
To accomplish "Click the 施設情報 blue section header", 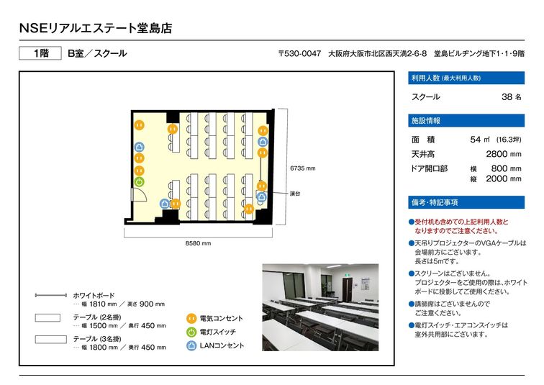I will click(x=466, y=121).
